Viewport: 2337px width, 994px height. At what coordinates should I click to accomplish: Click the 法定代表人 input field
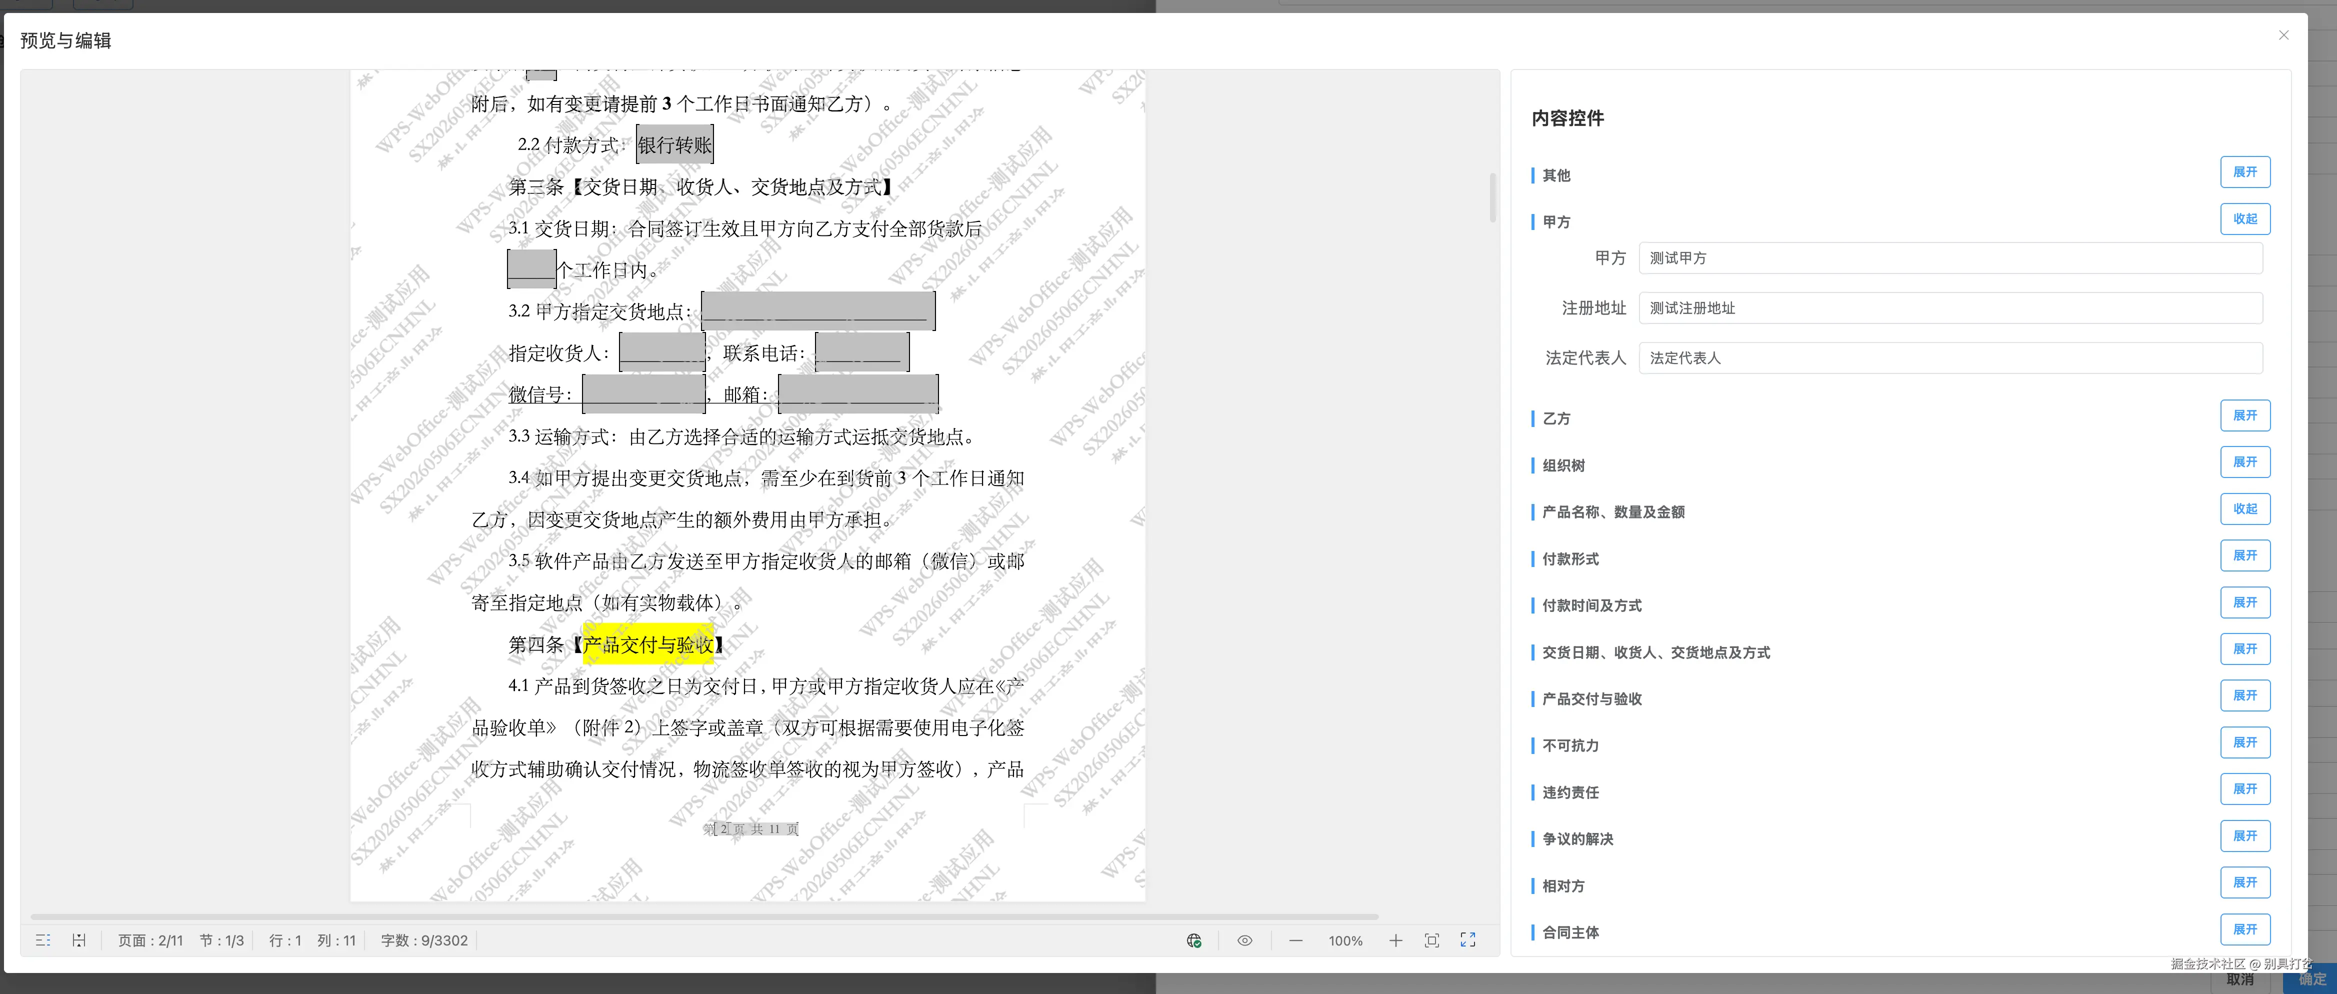(x=1950, y=357)
